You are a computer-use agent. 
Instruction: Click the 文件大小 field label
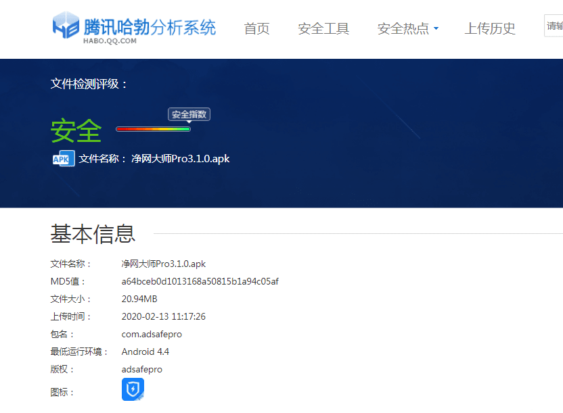coord(70,299)
